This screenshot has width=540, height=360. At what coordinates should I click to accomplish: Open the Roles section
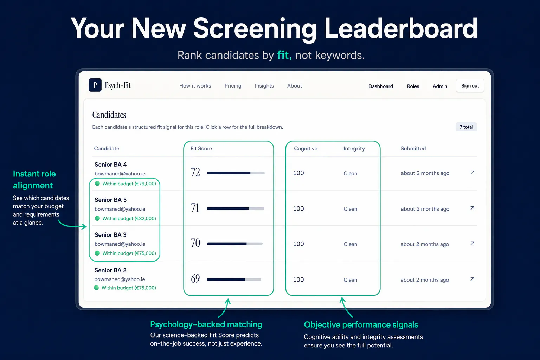coord(413,86)
